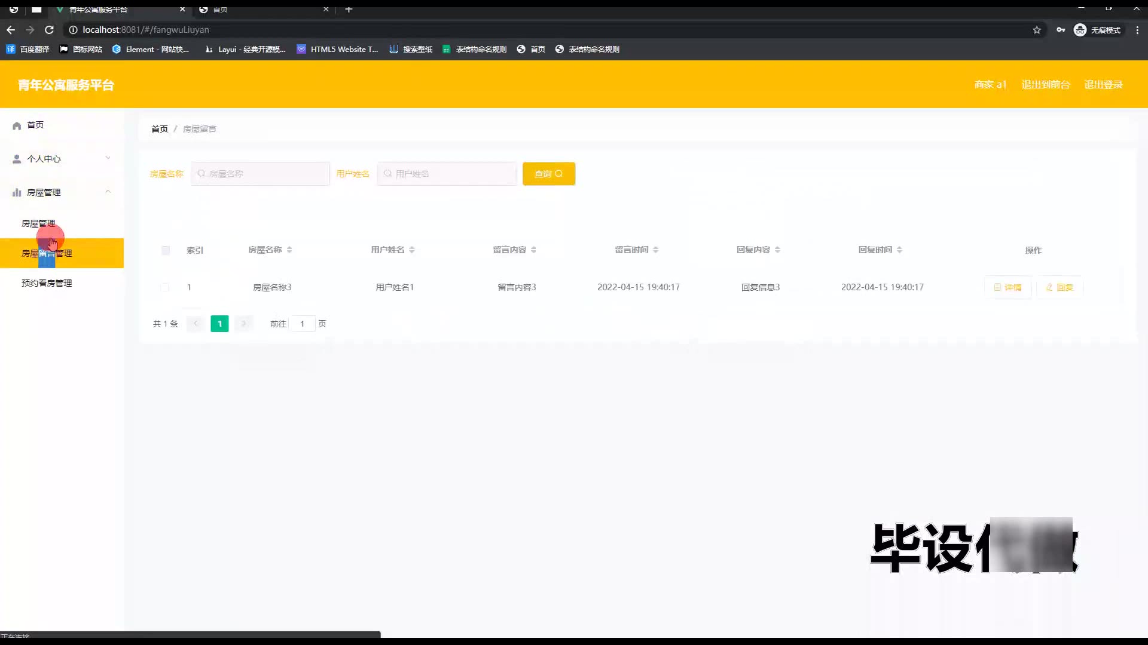Click the home icon in the sidebar

(x=17, y=125)
